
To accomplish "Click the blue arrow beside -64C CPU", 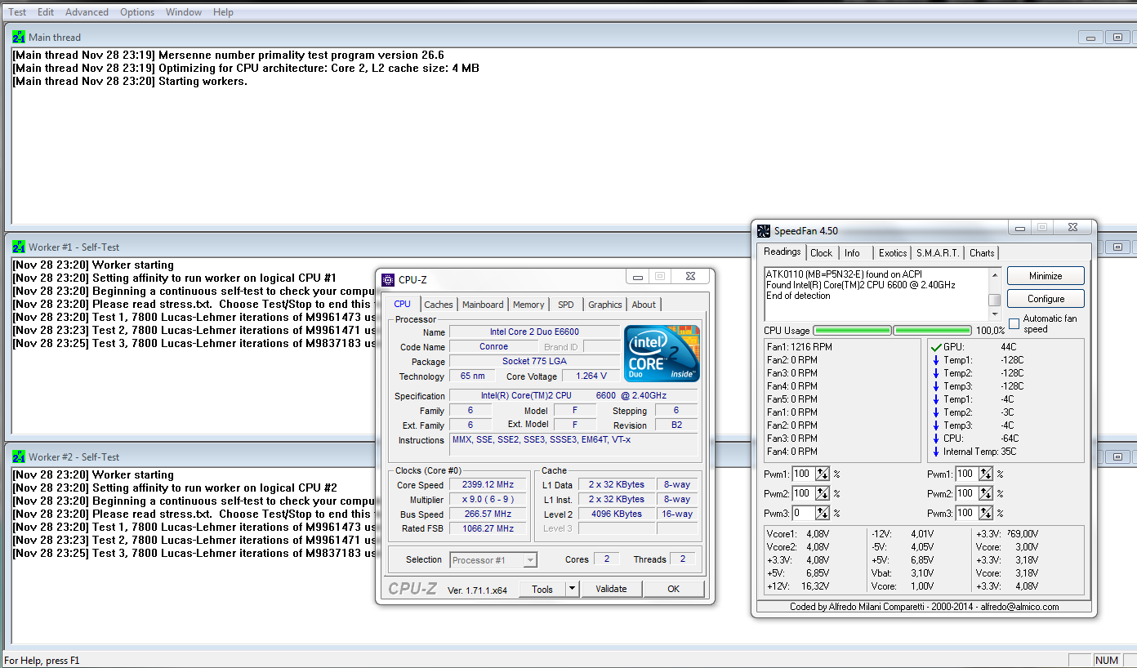I will coord(936,439).
